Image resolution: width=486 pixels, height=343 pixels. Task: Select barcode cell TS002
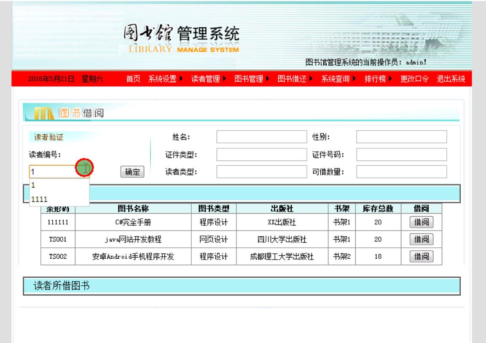click(x=58, y=256)
